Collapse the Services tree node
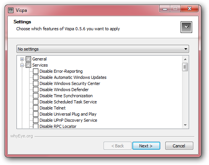 point(22,65)
